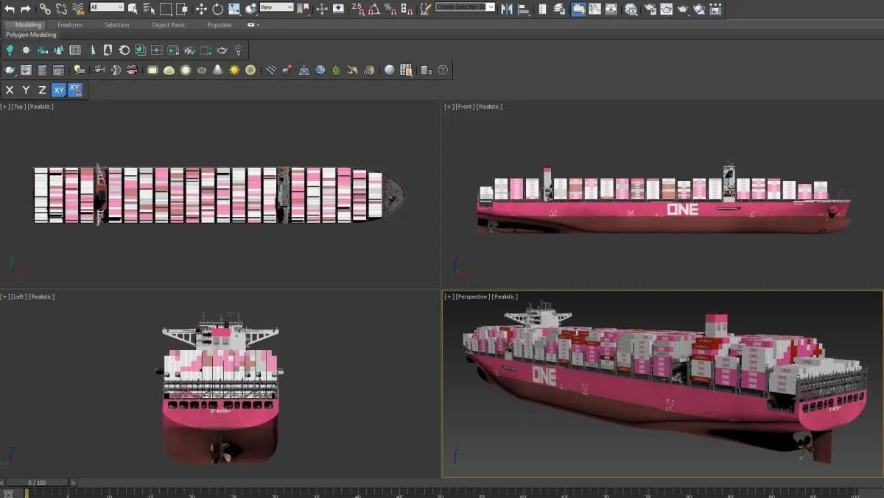The height and width of the screenshot is (498, 884).
Task: Click the red and blue molecule icon
Action: pyautogui.click(x=287, y=70)
